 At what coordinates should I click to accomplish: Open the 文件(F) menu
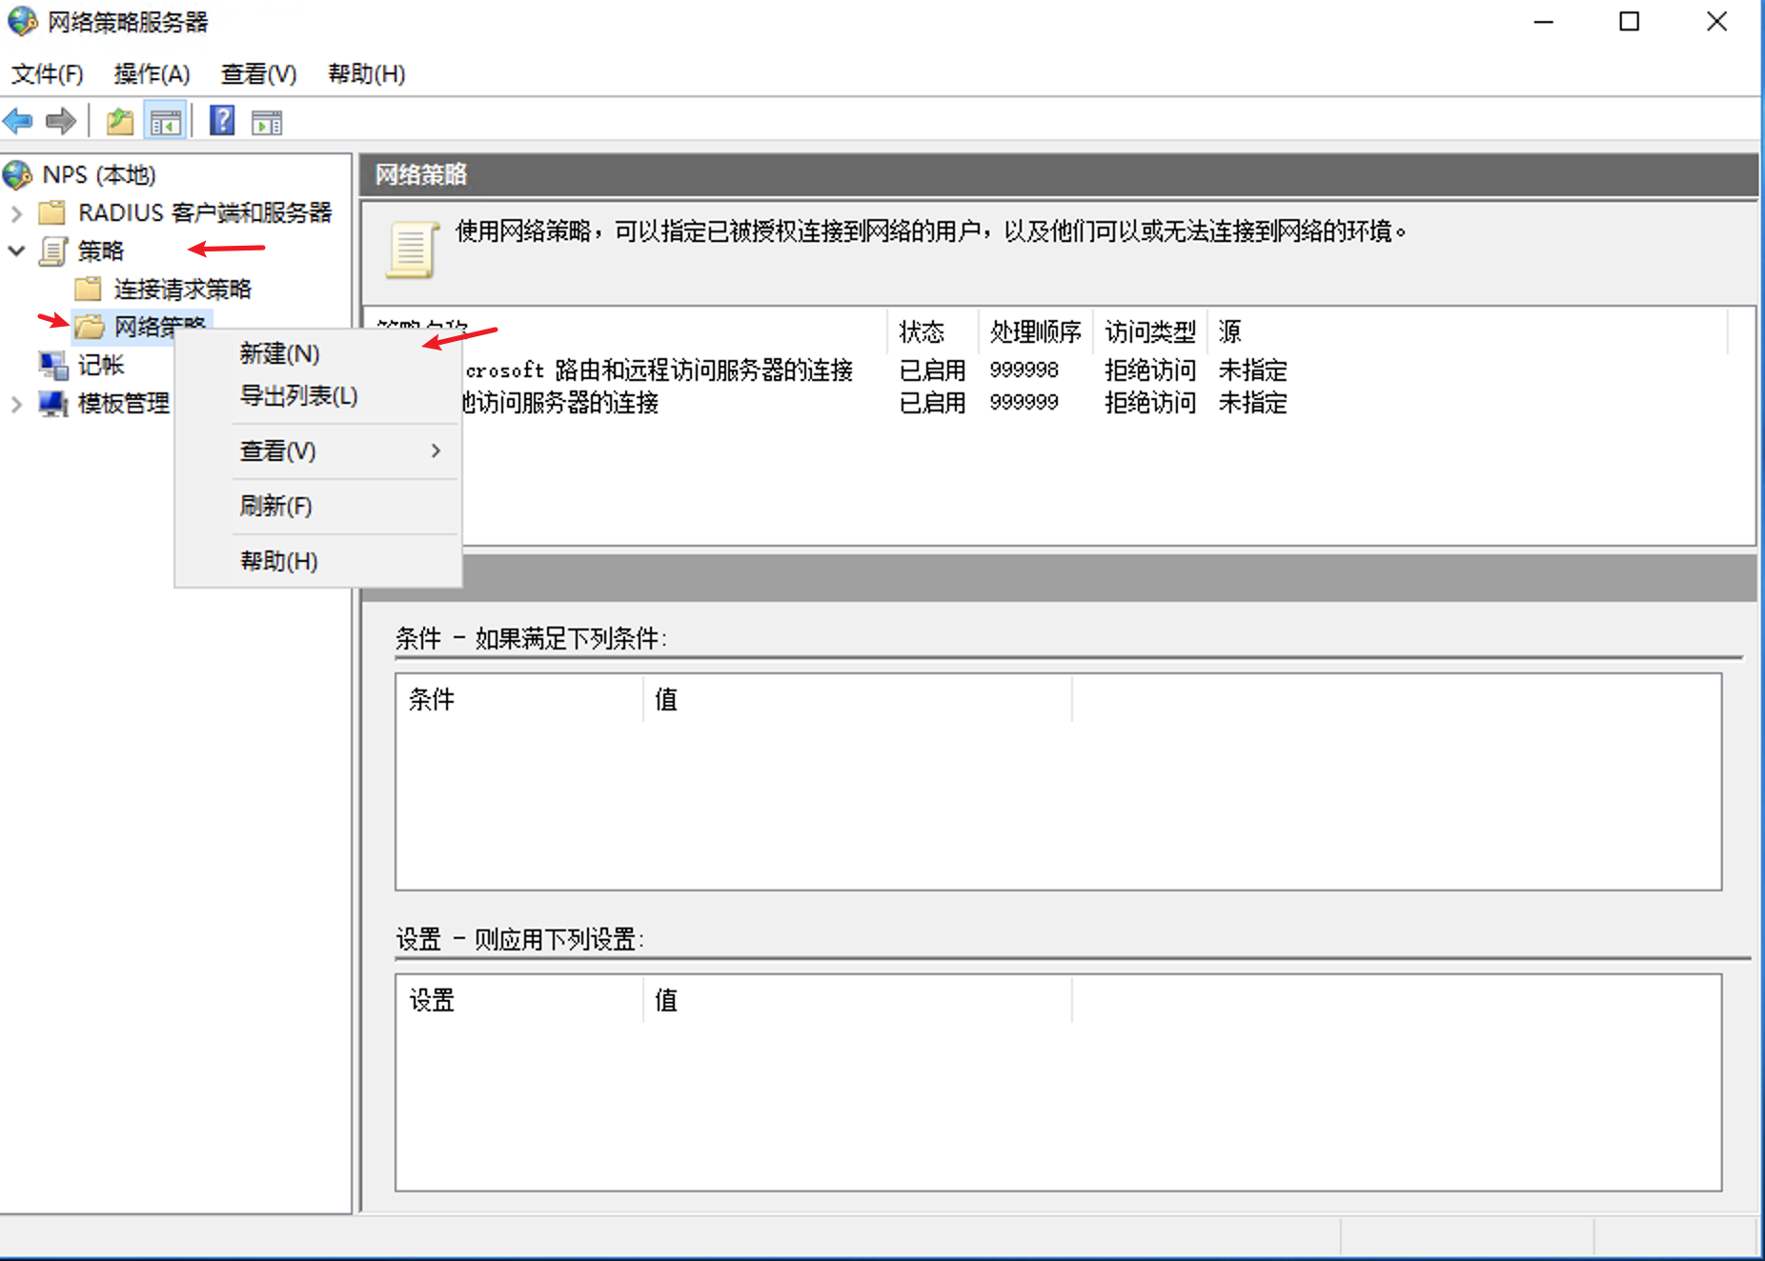[x=46, y=73]
